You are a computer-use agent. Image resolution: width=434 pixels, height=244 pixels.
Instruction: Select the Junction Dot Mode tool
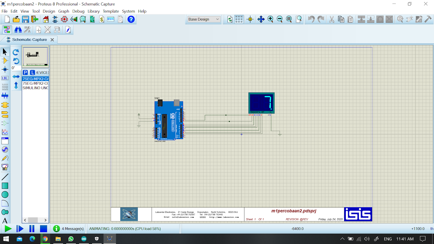pos(5,69)
